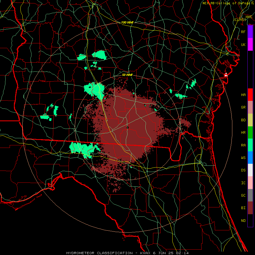Click the RA light green legend swatch

click(x=250, y=145)
